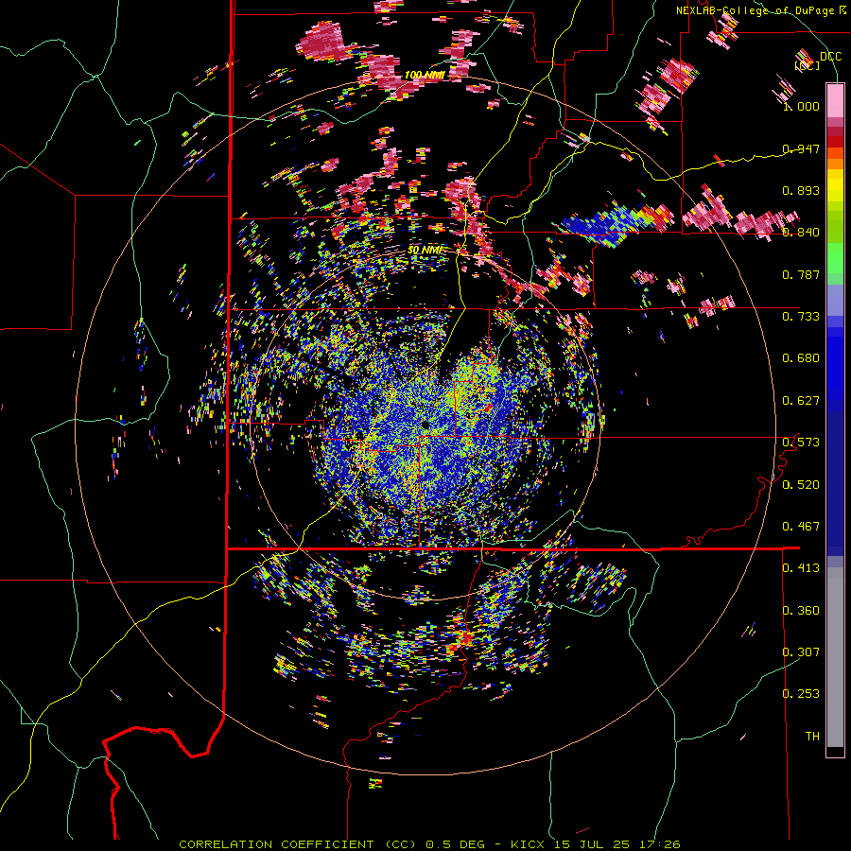Click the 0.840 scale value
Viewport: 851px width, 851px height.
point(801,233)
